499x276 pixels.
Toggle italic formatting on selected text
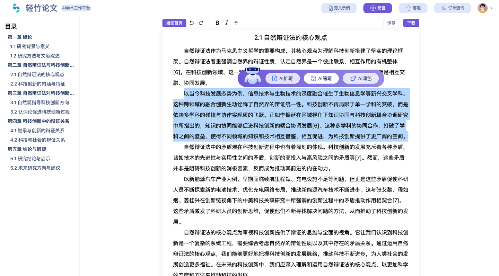[227, 23]
